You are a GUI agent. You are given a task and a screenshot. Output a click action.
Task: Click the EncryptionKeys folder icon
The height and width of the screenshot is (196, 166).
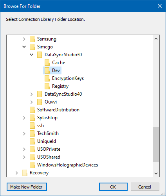coord(47,78)
